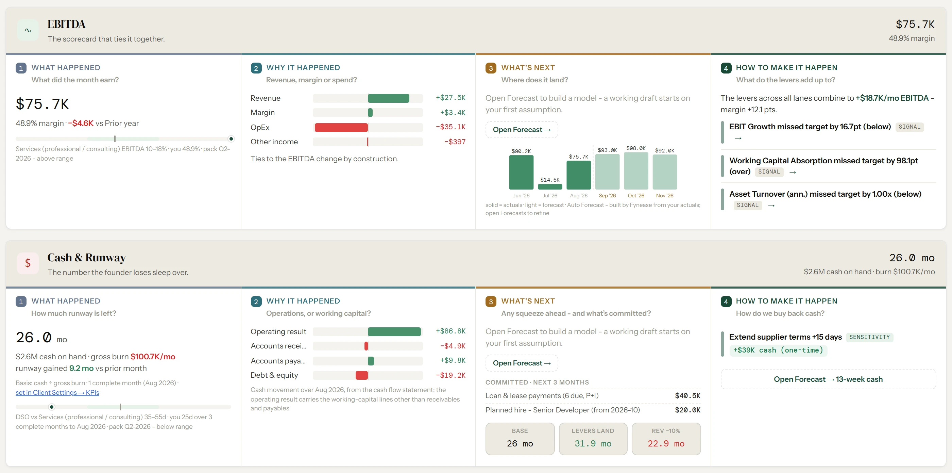Image resolution: width=952 pixels, height=473 pixels.
Task: Click step 3 badge in Cash & Runway
Action: coord(491,301)
